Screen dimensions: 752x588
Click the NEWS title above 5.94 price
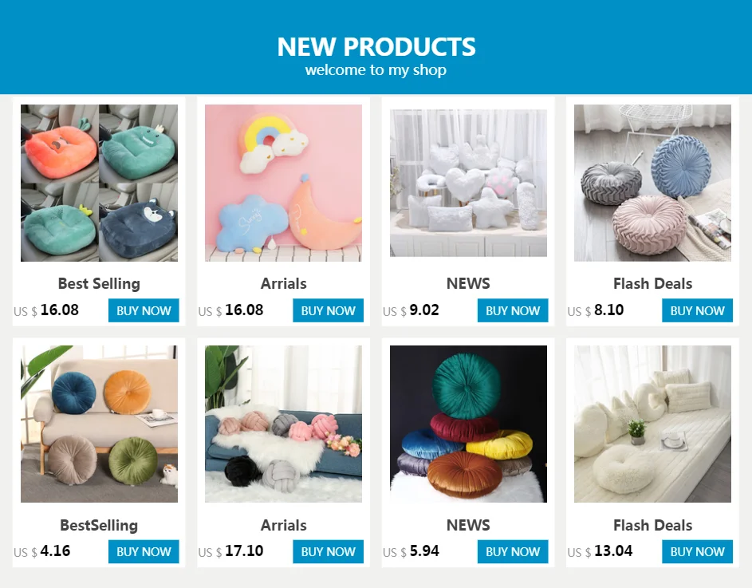coord(468,525)
